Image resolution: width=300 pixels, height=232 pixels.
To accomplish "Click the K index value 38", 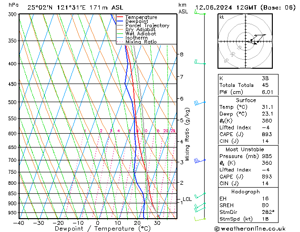I will 265,78.
